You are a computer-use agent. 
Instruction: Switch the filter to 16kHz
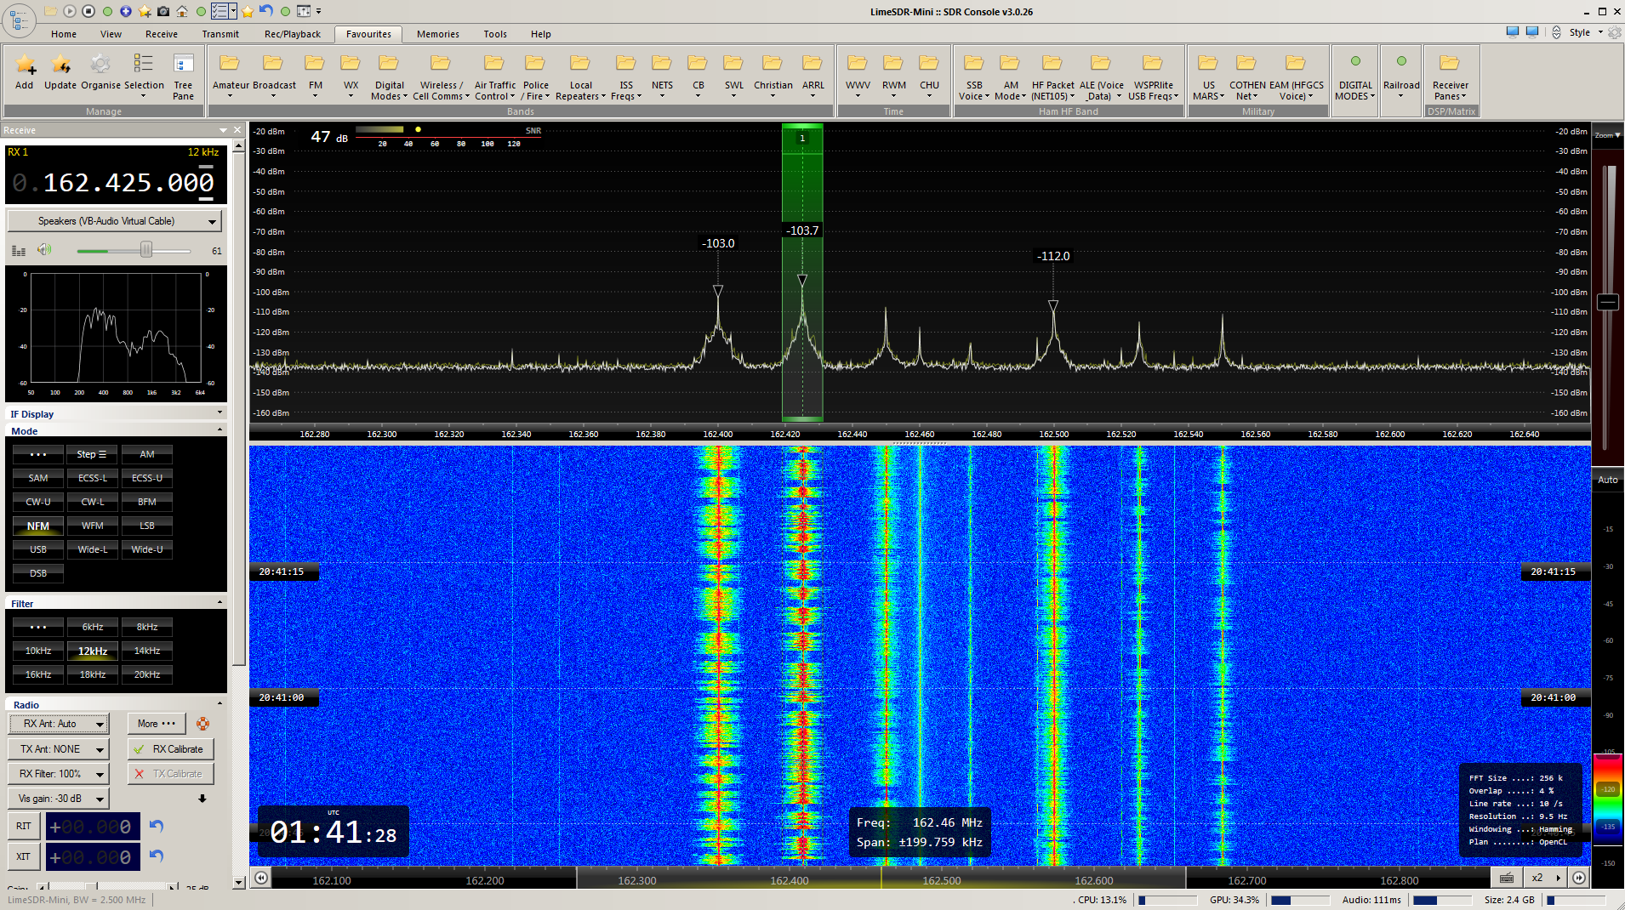pos(38,674)
